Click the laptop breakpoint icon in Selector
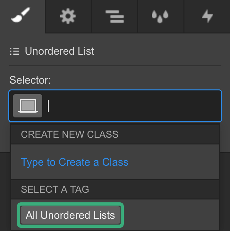Image resolution: width=230 pixels, height=231 pixels. (x=28, y=106)
